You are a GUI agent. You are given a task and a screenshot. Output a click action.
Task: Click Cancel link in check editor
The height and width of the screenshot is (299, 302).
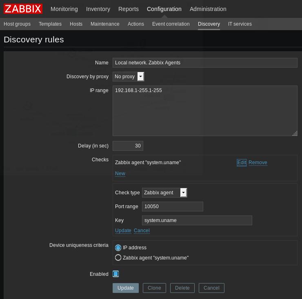coord(142,231)
